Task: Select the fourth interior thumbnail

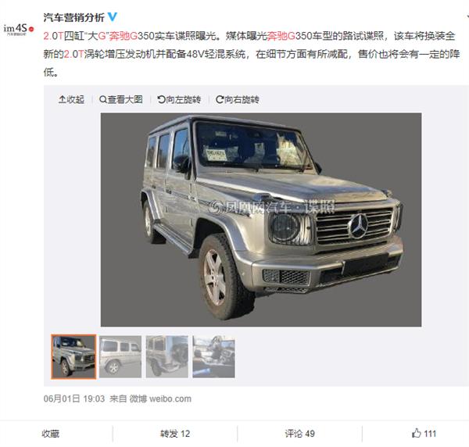Action: (213, 356)
